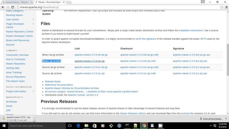Open the Command Prompt taskbar icon
This screenshot has height=129, width=229.
click(x=127, y=126)
